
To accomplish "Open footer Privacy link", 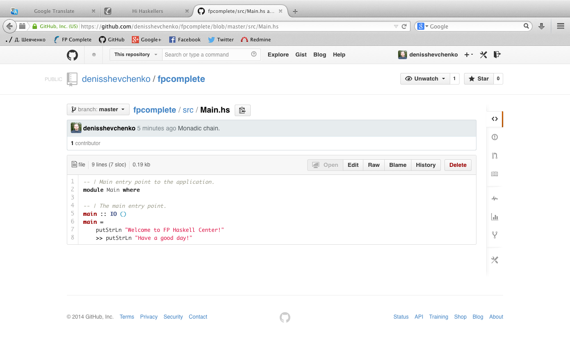I will 149,317.
